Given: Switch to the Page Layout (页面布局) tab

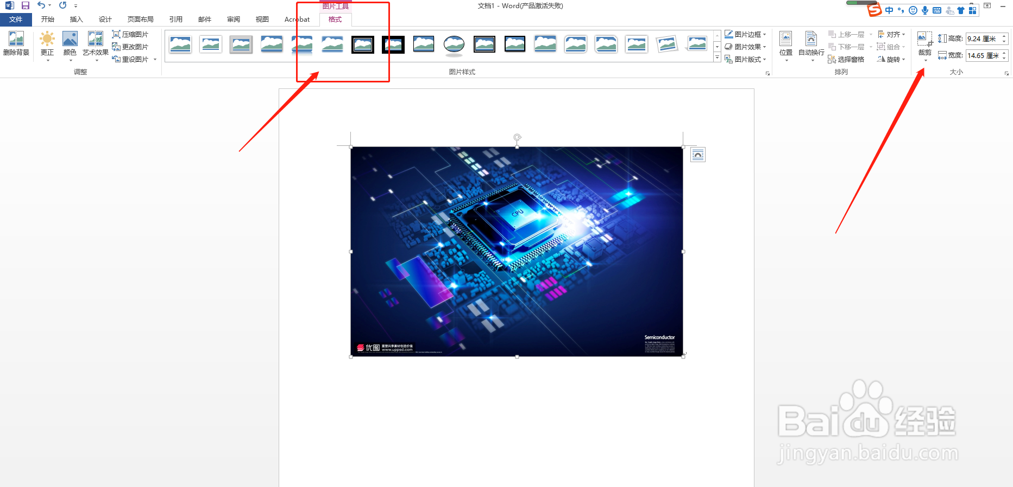Looking at the screenshot, I should 141,20.
